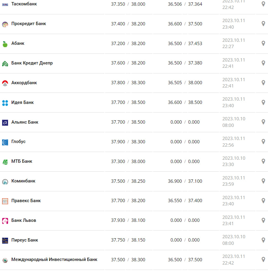Open location pin for Международный Инвестиционный Банк
268x272 pixels.
(x=263, y=259)
